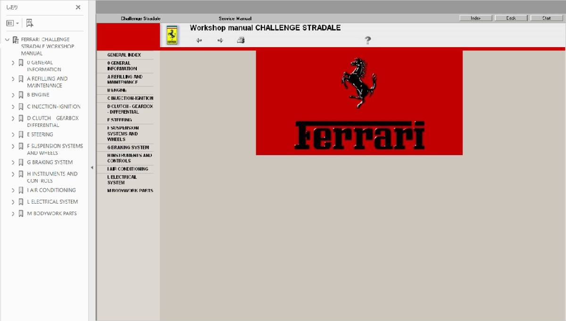
Task: Click bookmark icon beside B ENGINE
Action: [21, 95]
